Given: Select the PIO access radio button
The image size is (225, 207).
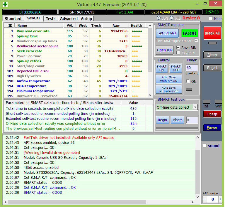Looking at the screenshot, I should coord(171,18).
